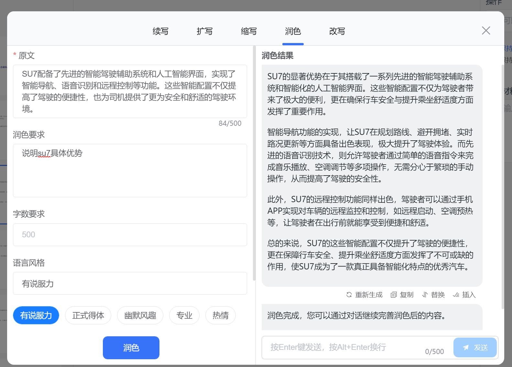
Task: Click the results panel vertical scrollbar
Action: coord(502,187)
